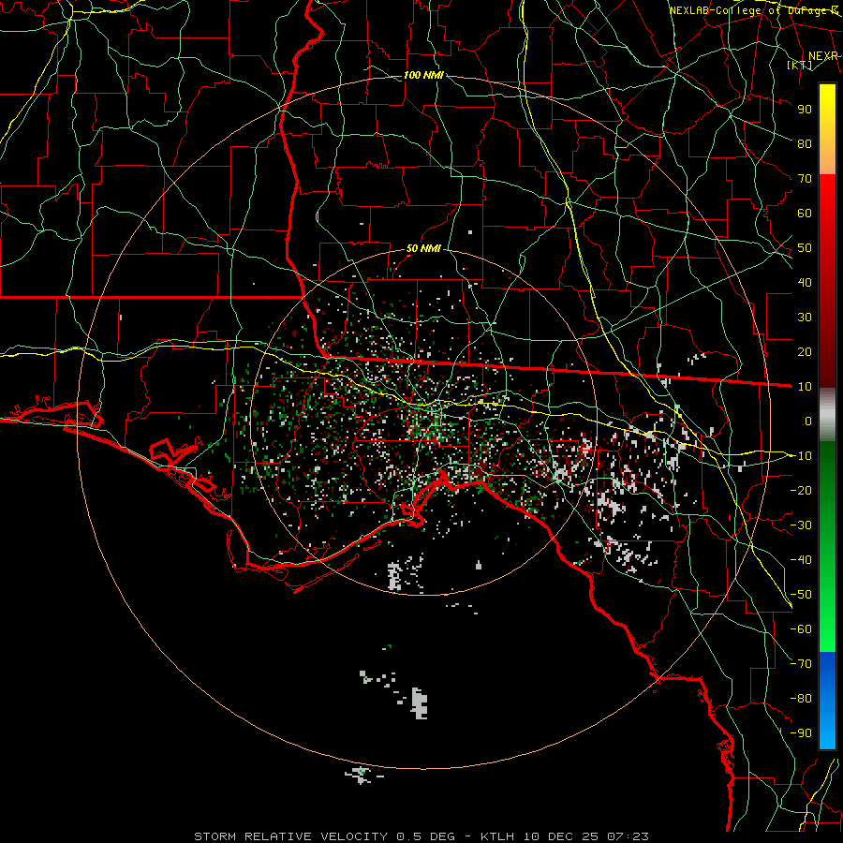Image resolution: width=843 pixels, height=843 pixels.
Task: Click the 100 NMI range ring label
Action: pos(423,75)
